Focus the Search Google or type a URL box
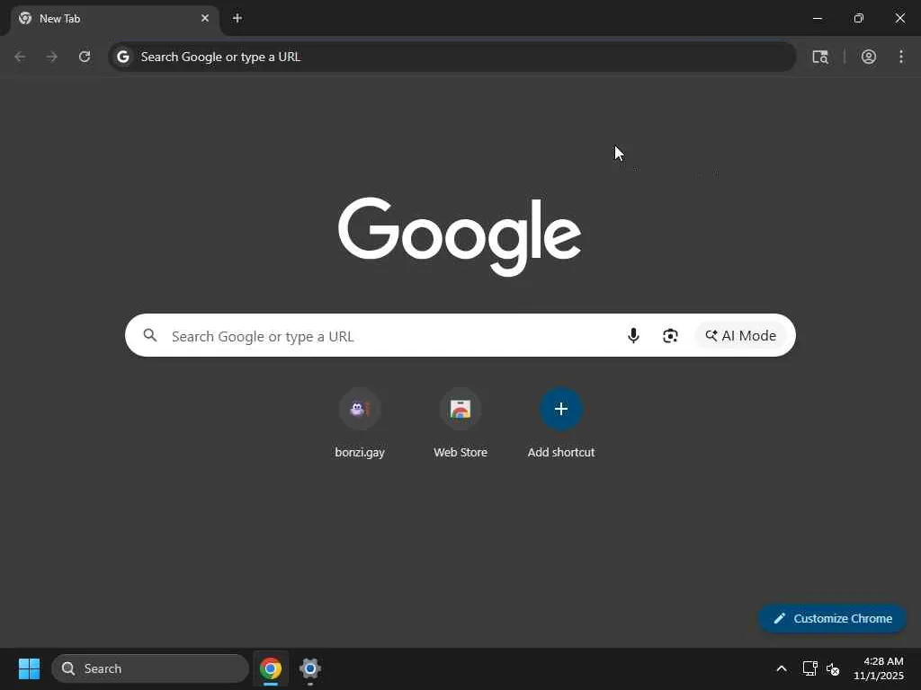The width and height of the screenshot is (921, 690). tap(460, 335)
